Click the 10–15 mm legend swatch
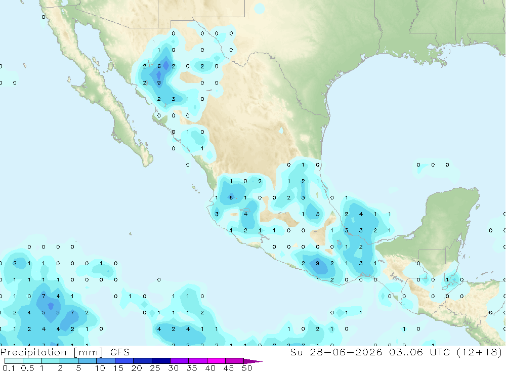Screen dimensions: 506x371 tap(106, 361)
